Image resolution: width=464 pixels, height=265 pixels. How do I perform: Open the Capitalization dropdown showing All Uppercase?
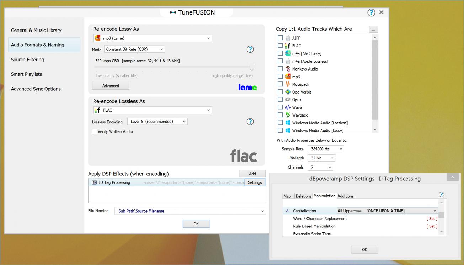coord(388,211)
